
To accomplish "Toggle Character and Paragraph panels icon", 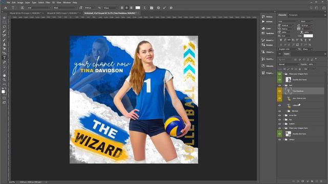I will coord(152,8).
